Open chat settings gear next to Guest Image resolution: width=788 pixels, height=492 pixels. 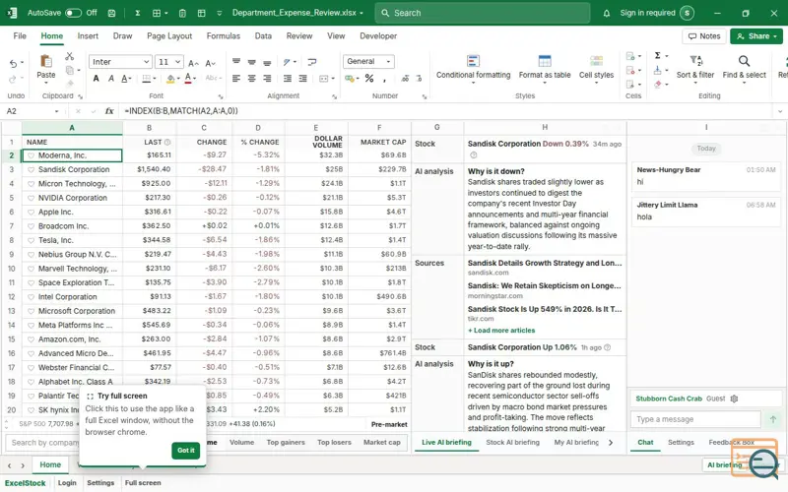(x=734, y=399)
